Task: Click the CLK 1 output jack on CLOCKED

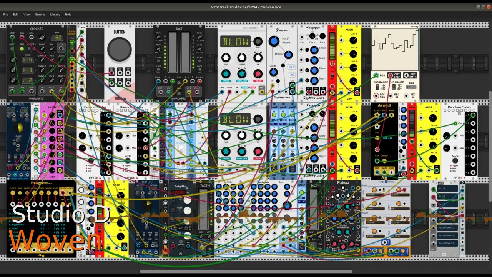Action: coord(42,92)
